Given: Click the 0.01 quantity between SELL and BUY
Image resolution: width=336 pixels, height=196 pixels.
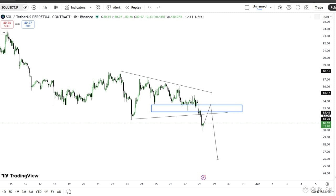Looking at the screenshot, I should (17, 24).
